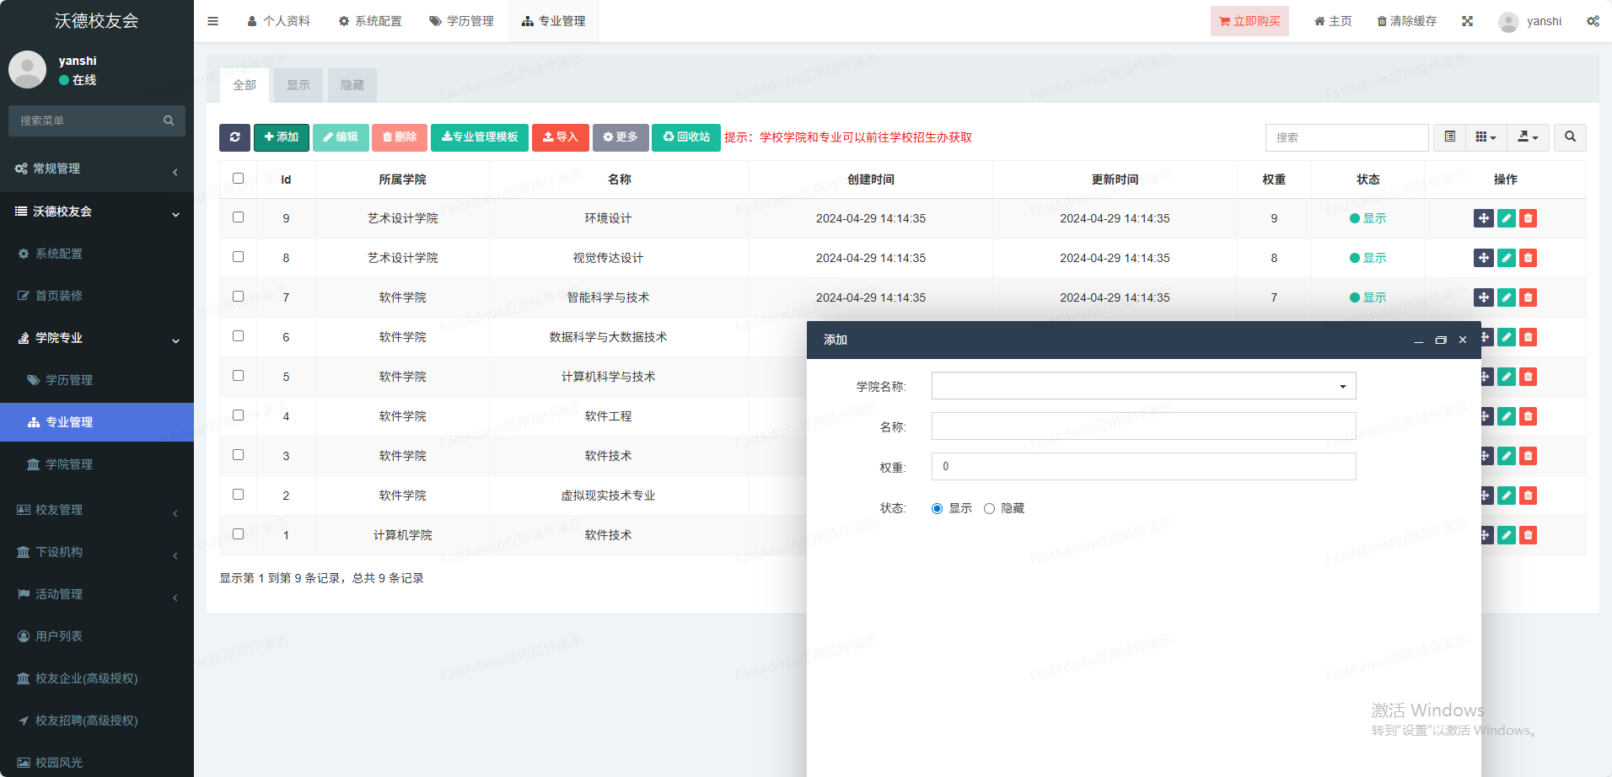
Task: Click the fullscreen icon in the top bar
Action: pos(1467,21)
